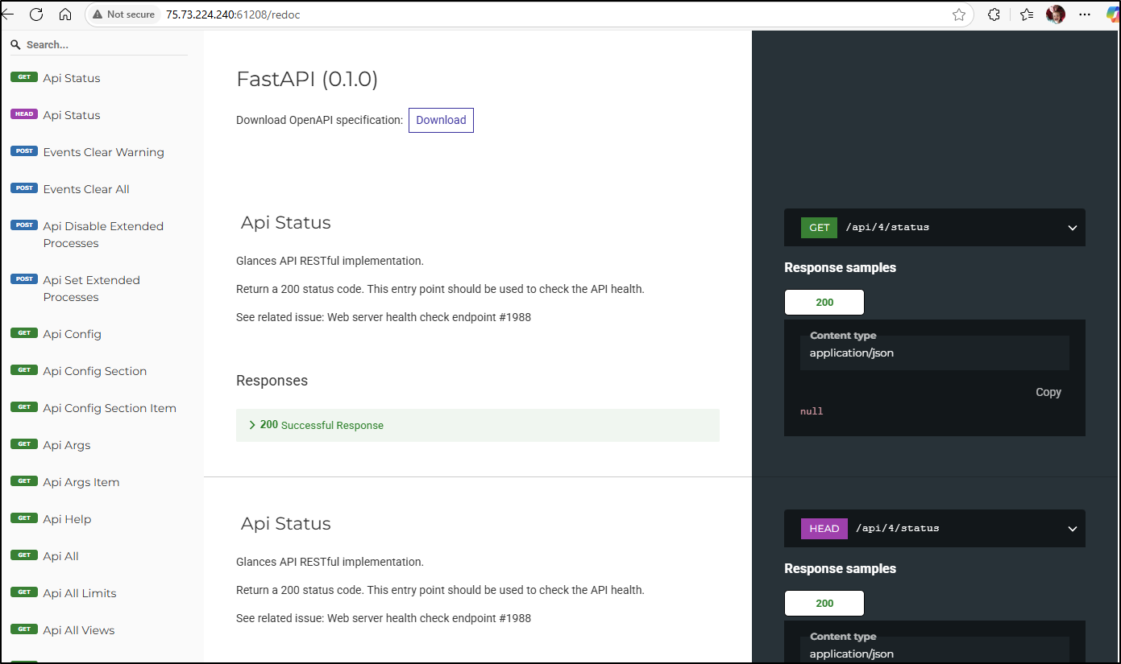The width and height of the screenshot is (1121, 664).
Task: Open the user profile avatar
Action: [x=1056, y=14]
